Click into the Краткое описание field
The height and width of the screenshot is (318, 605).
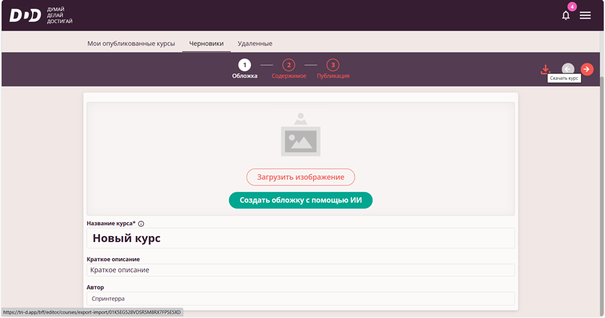pos(301,270)
